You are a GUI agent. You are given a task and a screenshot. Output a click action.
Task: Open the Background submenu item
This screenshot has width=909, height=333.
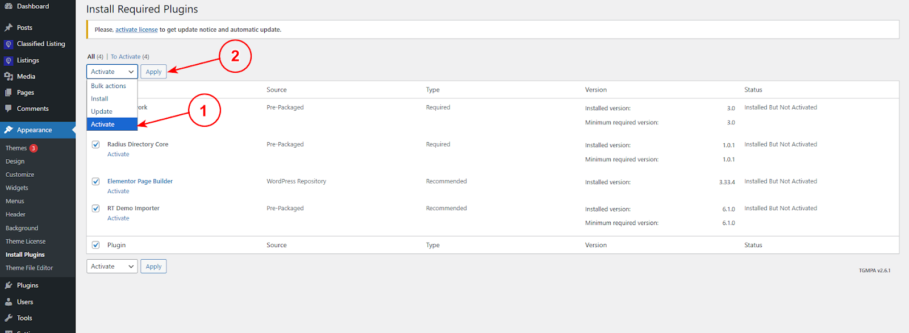click(x=22, y=228)
